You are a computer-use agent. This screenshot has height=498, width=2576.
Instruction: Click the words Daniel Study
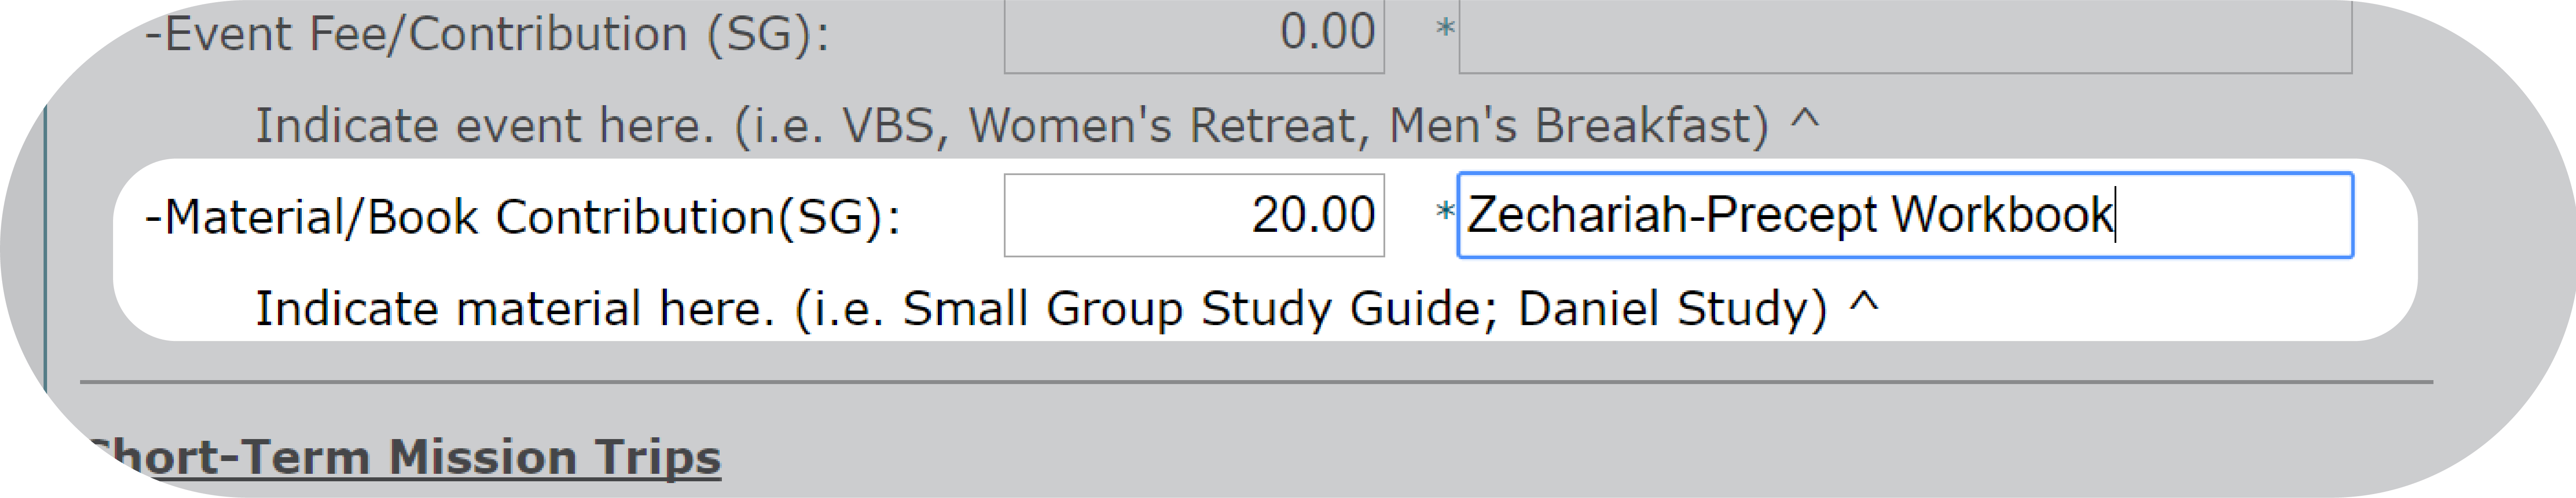tap(1664, 308)
